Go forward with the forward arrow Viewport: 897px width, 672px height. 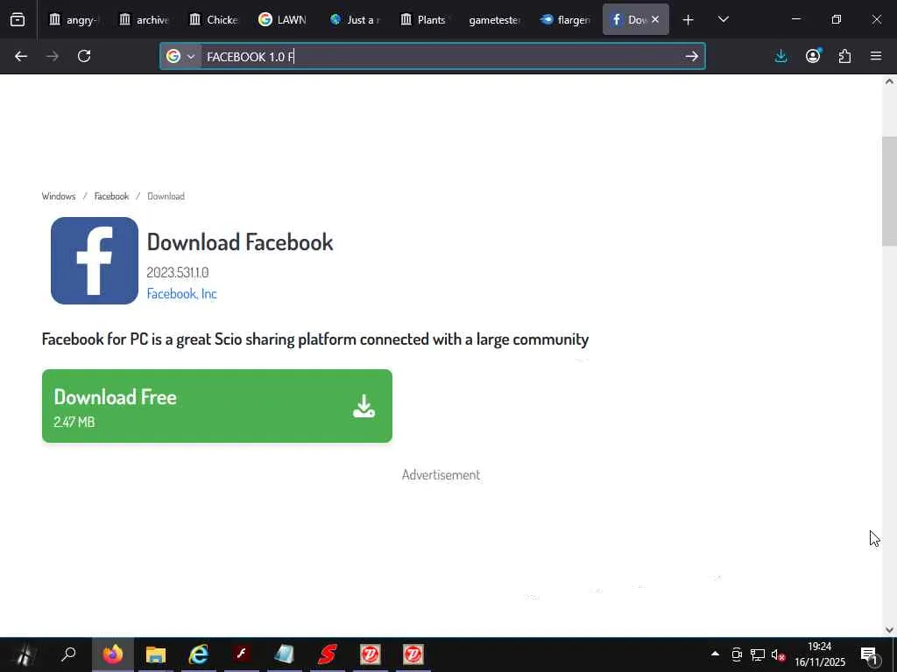[x=53, y=56]
